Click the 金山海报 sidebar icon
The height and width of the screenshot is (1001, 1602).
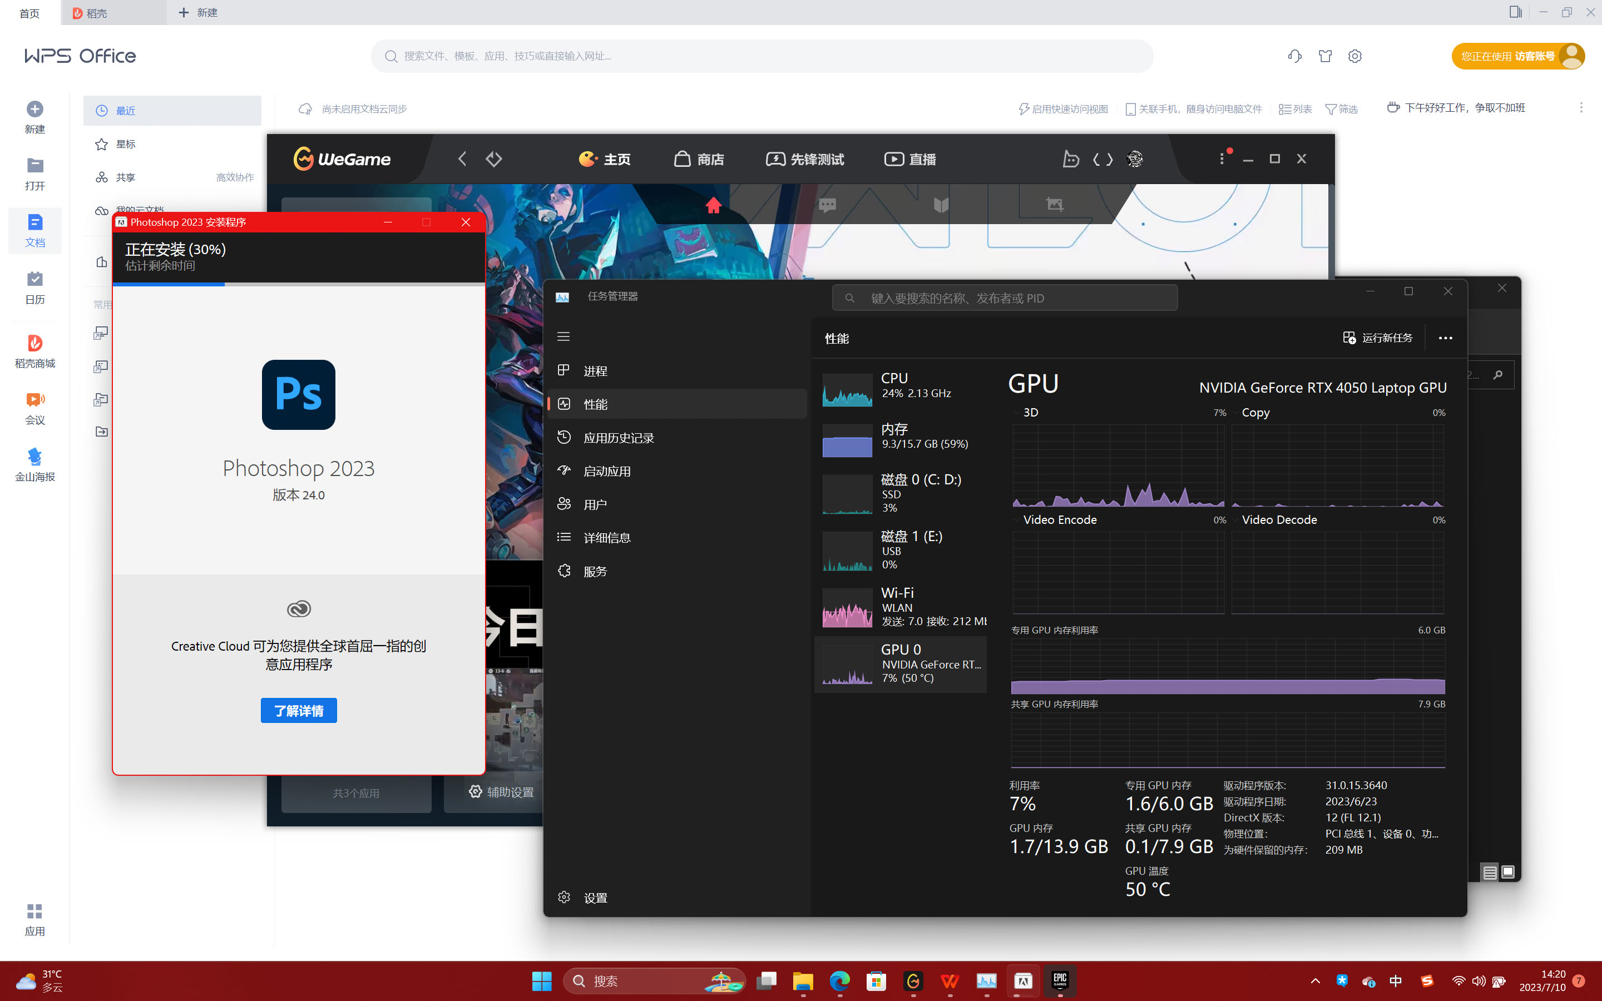coord(35,464)
